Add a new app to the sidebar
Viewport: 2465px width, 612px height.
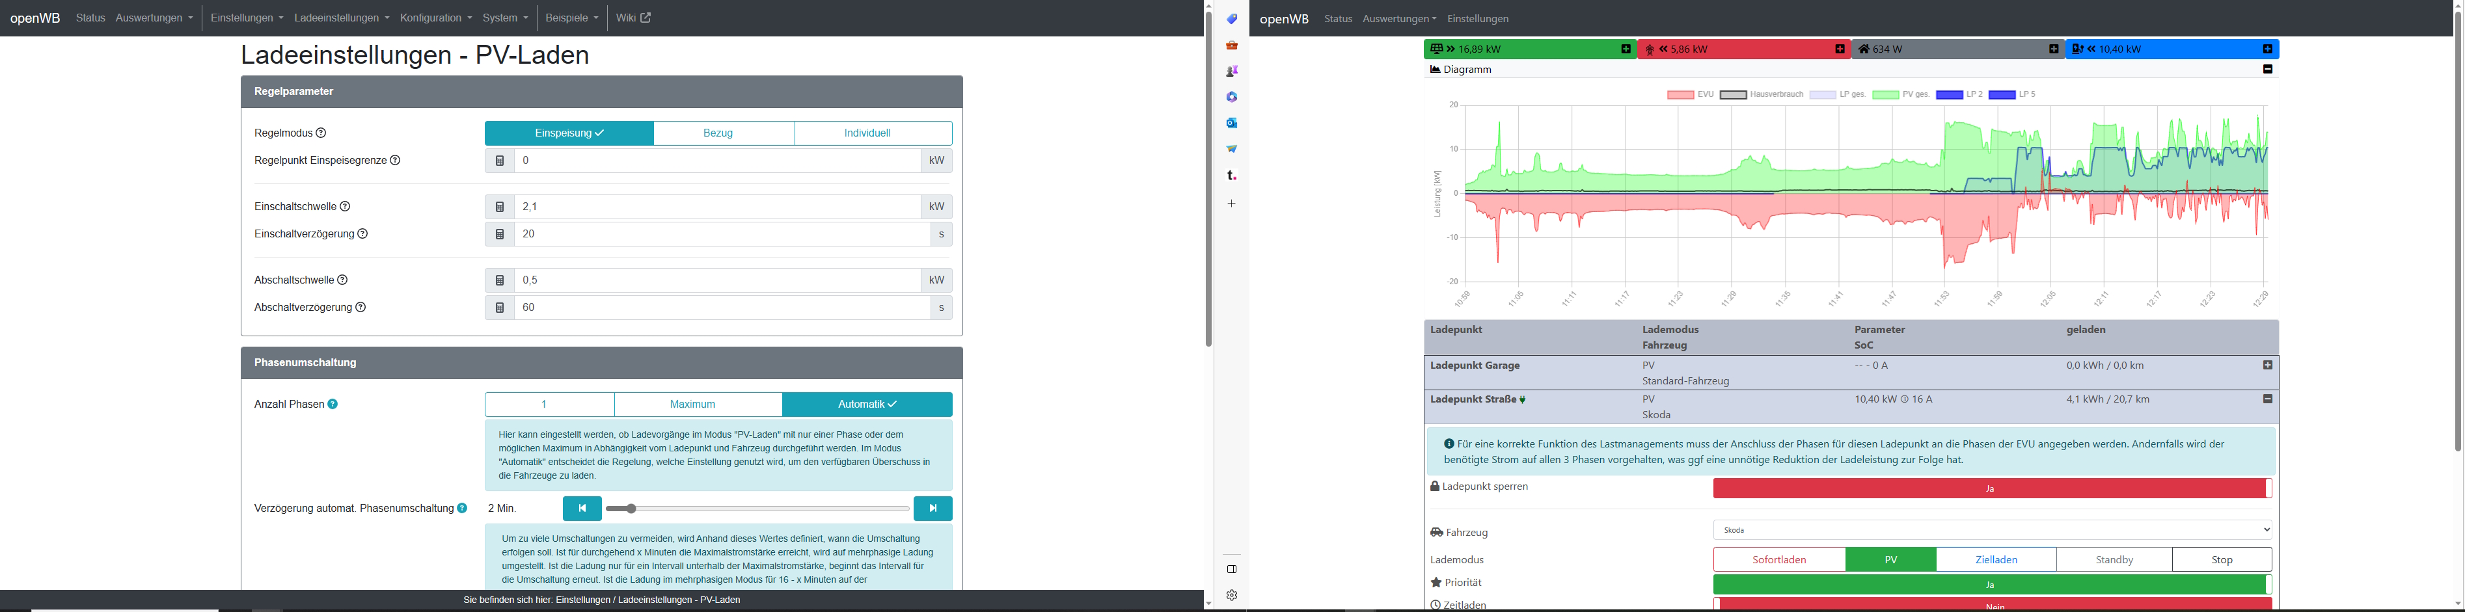coord(1232,204)
